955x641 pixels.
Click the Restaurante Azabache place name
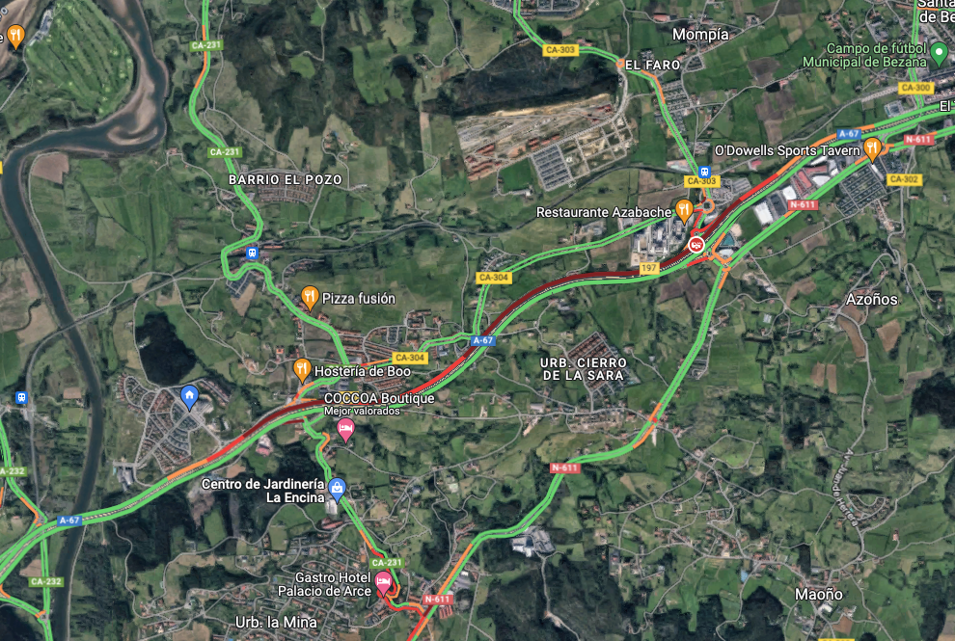(604, 212)
